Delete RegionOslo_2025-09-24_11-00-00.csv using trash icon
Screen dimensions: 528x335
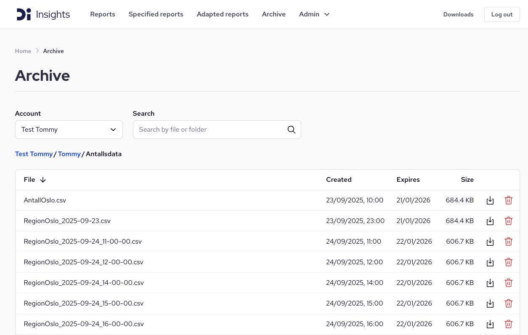point(508,242)
